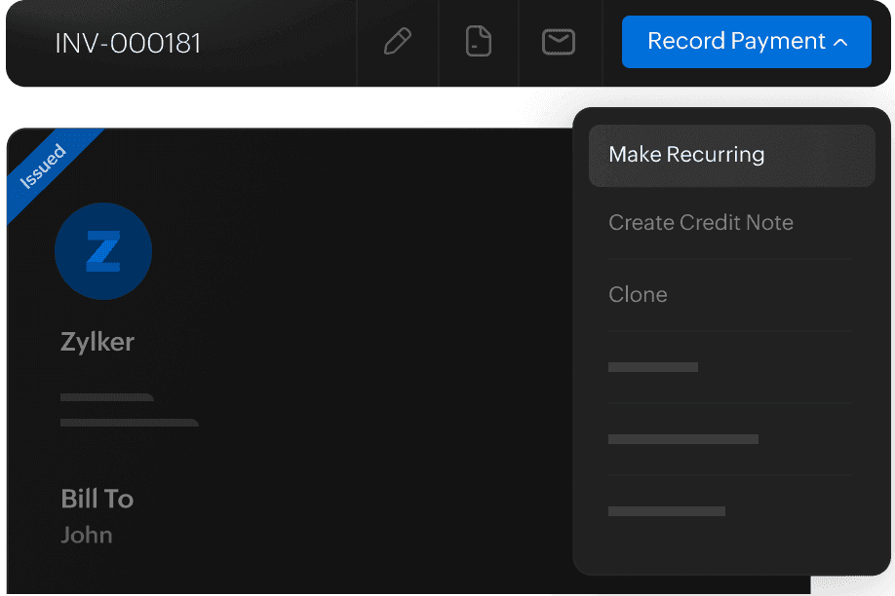The width and height of the screenshot is (895, 596).
Task: Open customer John under Bill To
Action: tap(87, 535)
